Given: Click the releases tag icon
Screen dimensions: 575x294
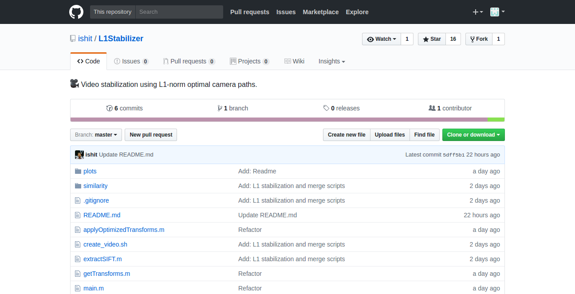Looking at the screenshot, I should 326,108.
